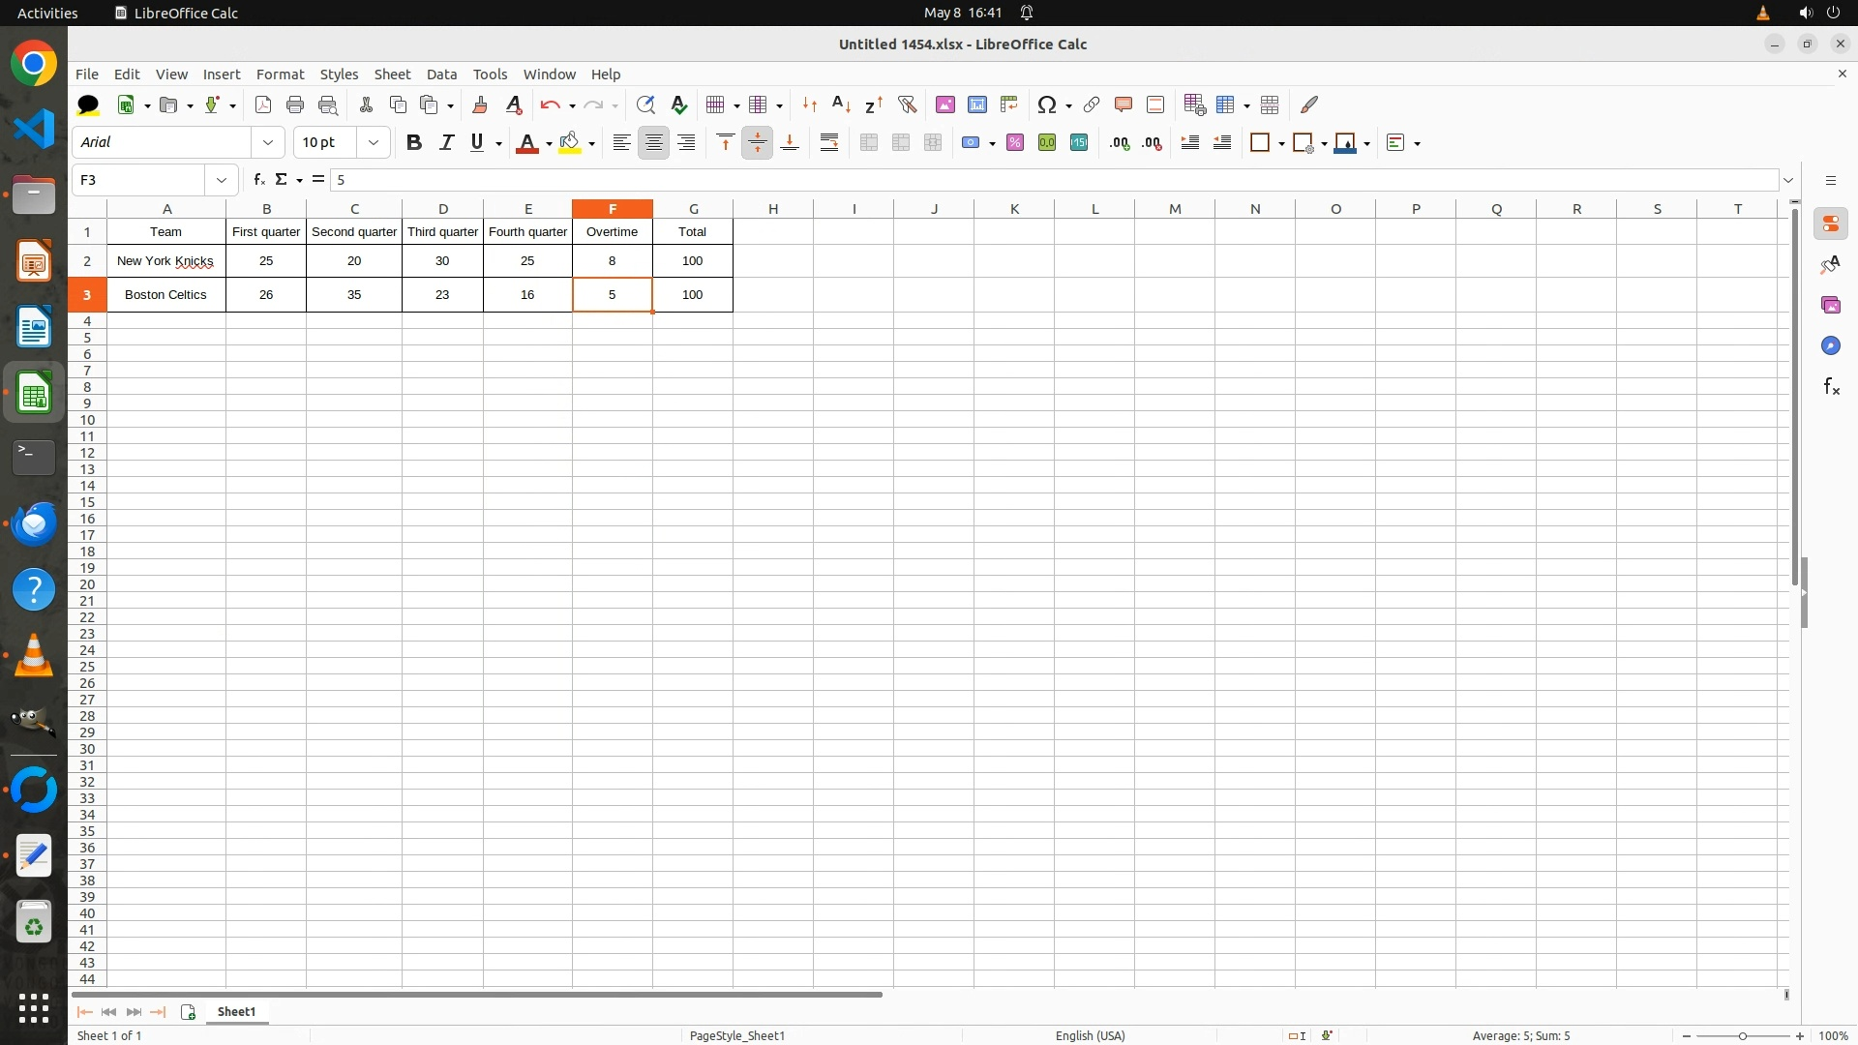Click the Print toolbar icon
This screenshot has width=1858, height=1045.
(x=295, y=104)
